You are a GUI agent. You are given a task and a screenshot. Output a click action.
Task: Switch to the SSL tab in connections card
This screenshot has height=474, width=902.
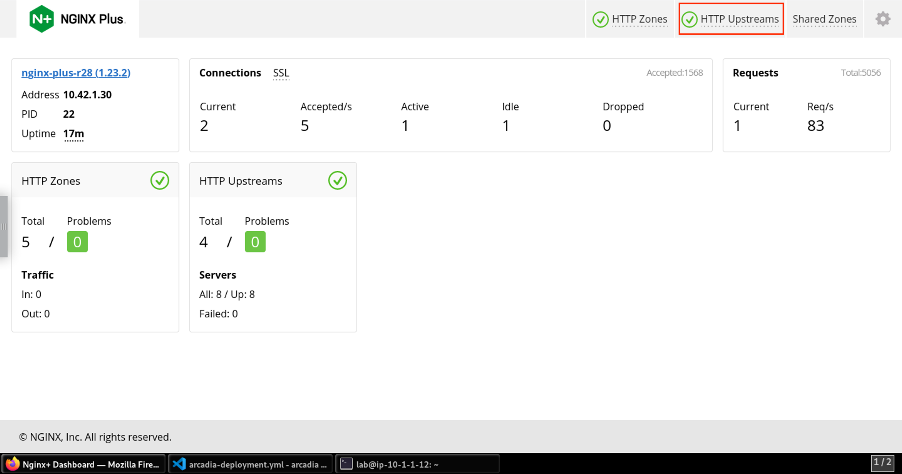click(281, 73)
